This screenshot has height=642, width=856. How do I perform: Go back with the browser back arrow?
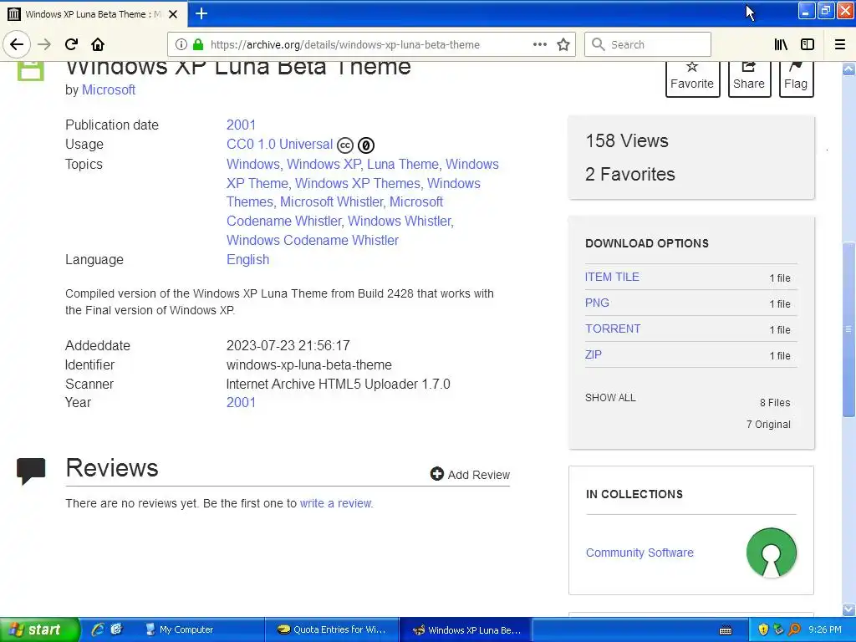pos(17,44)
